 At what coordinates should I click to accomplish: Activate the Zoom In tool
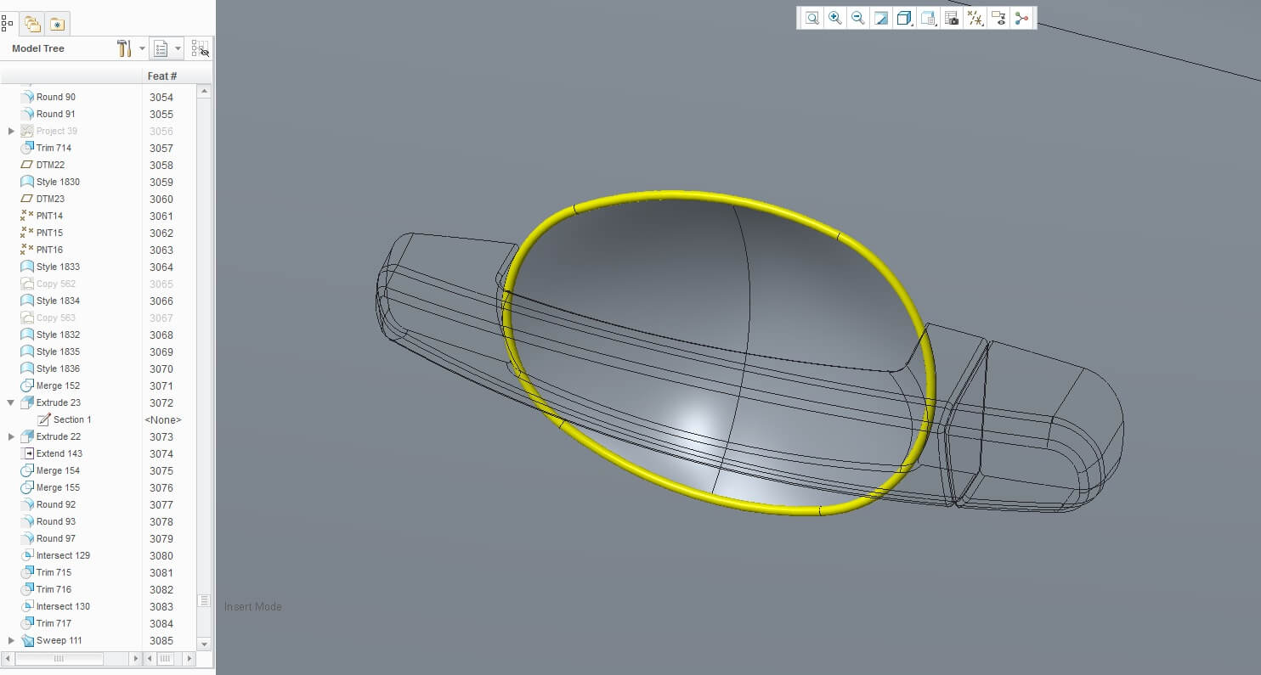(x=835, y=18)
